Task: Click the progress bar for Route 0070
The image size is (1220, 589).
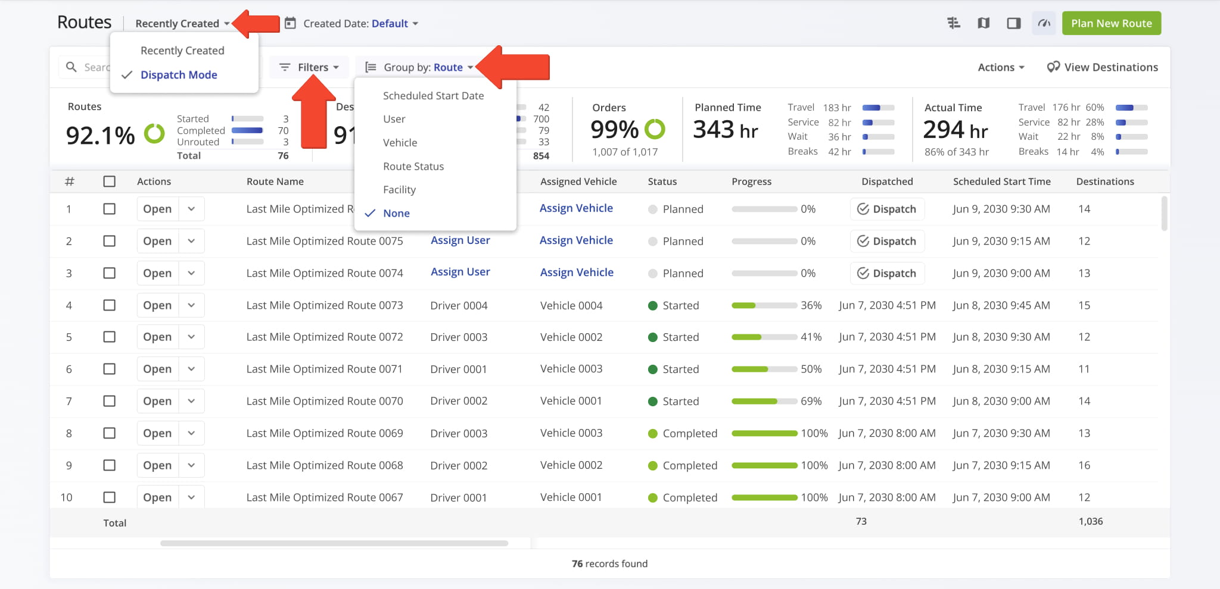Action: point(764,402)
